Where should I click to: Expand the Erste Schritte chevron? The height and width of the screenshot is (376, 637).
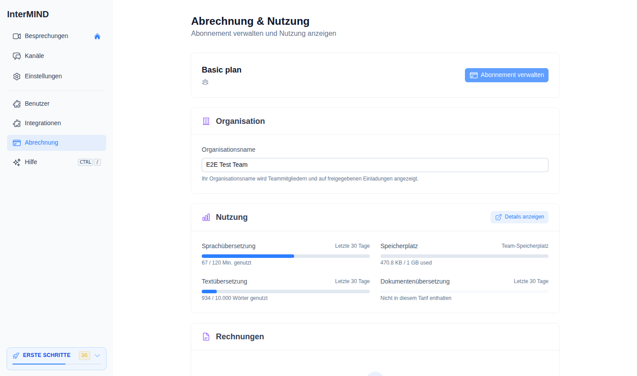click(97, 356)
